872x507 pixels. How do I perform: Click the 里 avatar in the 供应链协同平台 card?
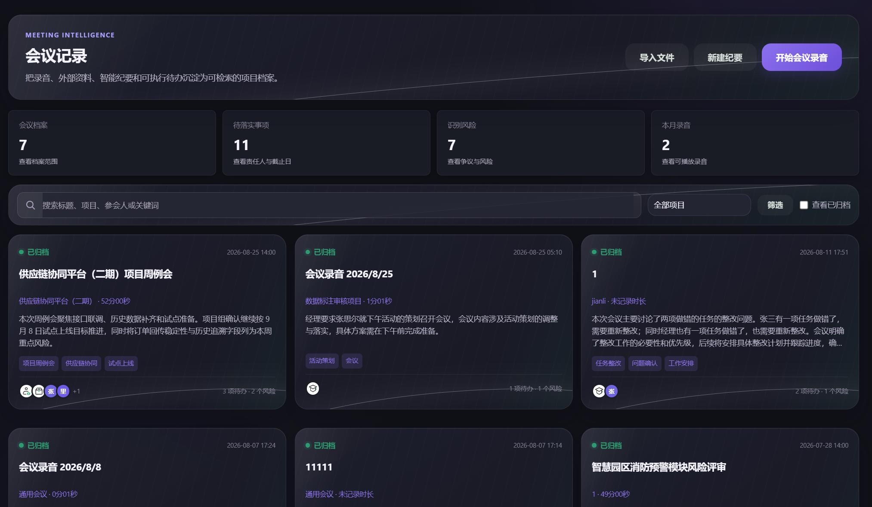(63, 391)
